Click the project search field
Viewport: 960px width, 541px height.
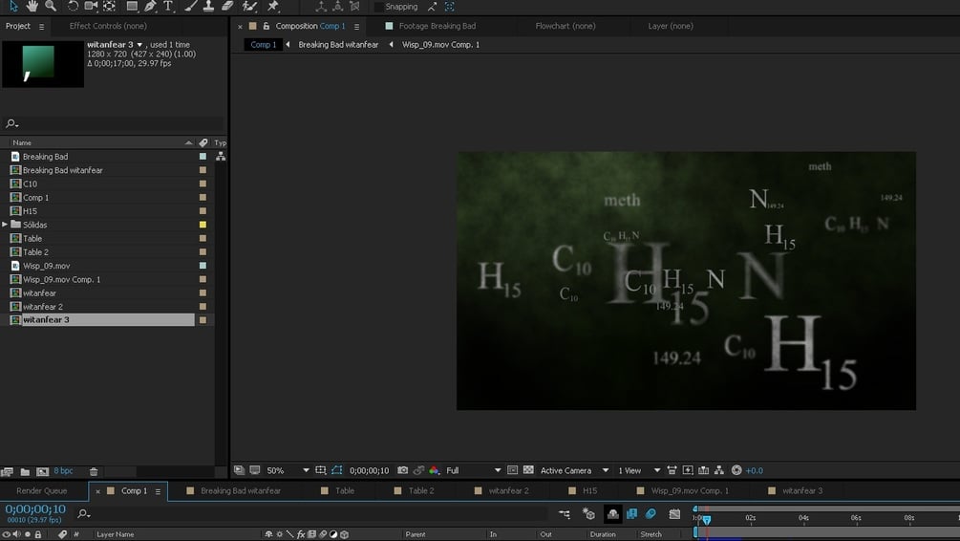(x=114, y=123)
